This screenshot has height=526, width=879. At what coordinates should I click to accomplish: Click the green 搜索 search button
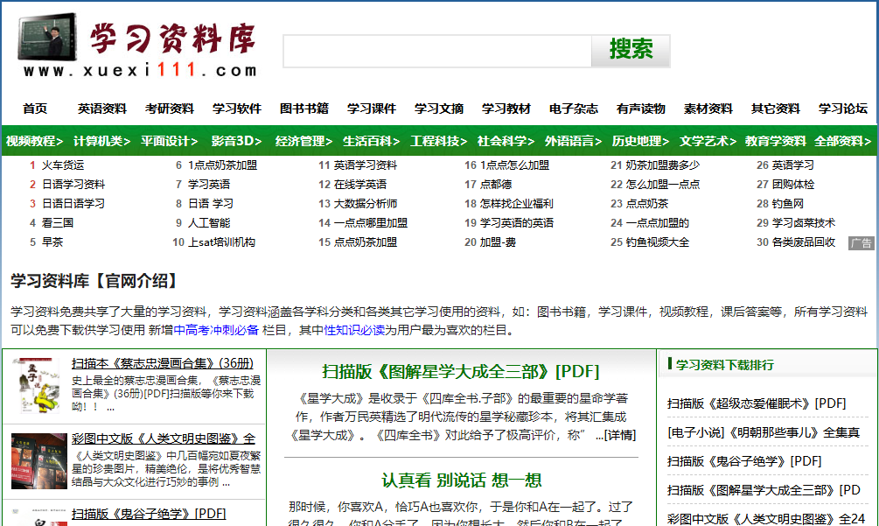click(x=631, y=50)
